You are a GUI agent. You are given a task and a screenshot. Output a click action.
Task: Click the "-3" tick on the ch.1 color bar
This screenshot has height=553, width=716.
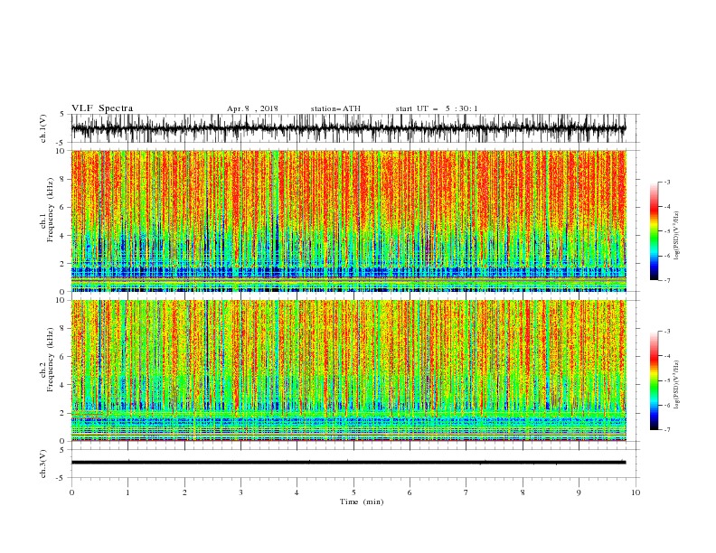point(667,182)
